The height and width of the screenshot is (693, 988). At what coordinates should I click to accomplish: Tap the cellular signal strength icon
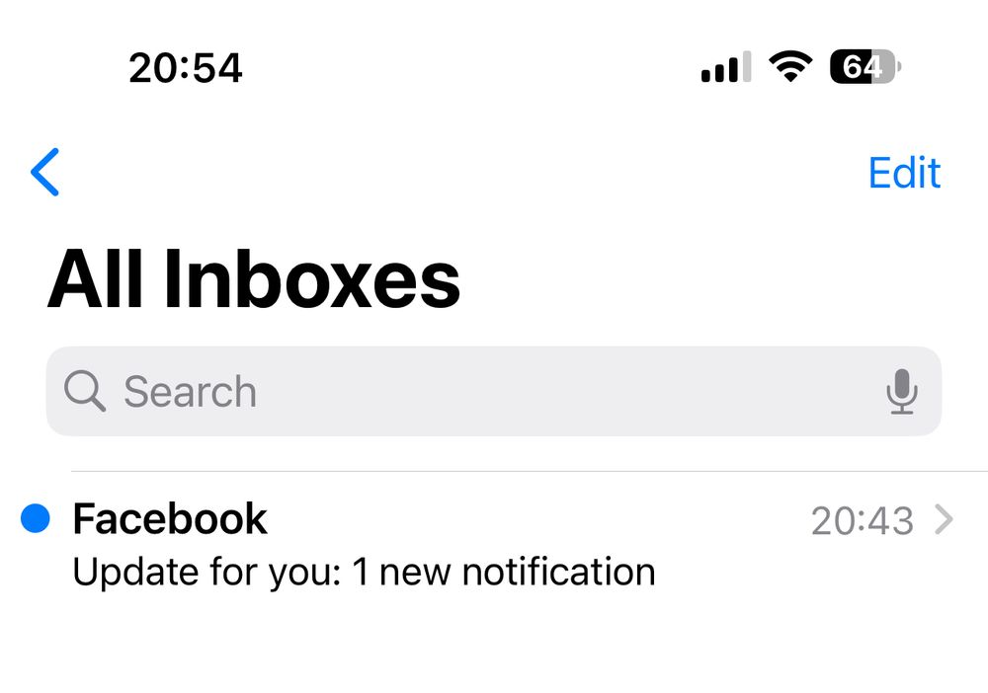coord(726,67)
